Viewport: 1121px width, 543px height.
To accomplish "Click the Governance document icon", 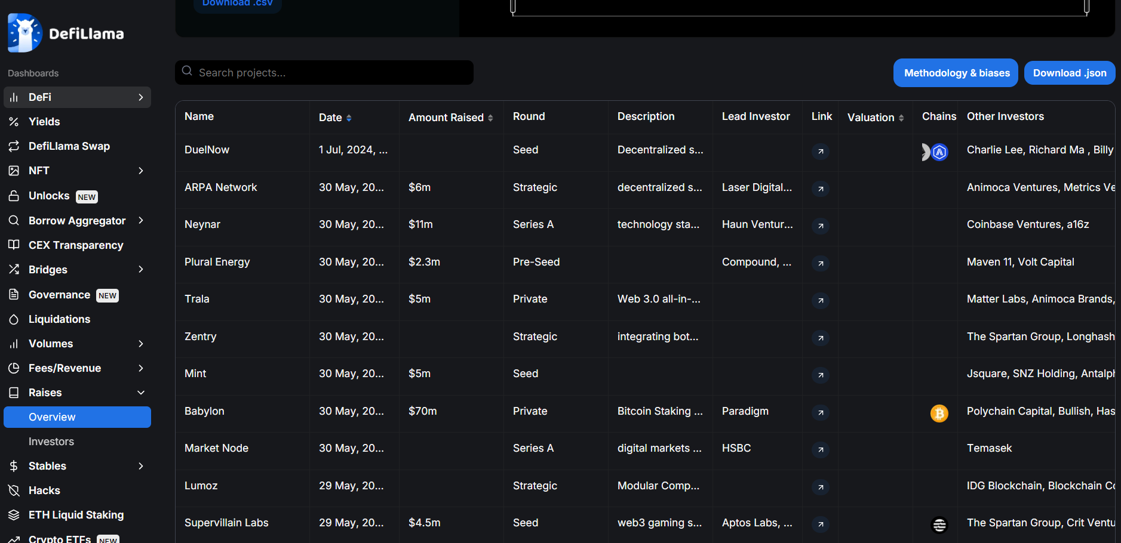I will click(x=14, y=294).
